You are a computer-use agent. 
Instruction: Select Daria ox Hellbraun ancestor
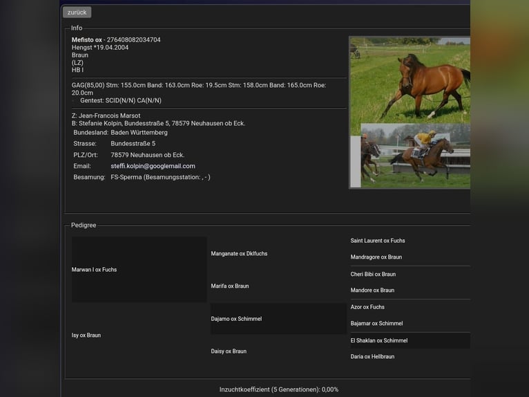(372, 357)
